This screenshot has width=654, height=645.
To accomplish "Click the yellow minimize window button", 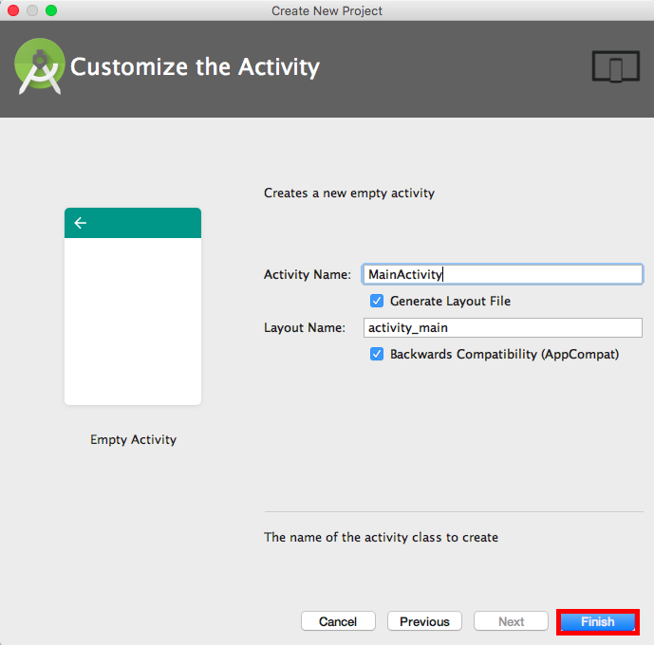I will point(32,10).
